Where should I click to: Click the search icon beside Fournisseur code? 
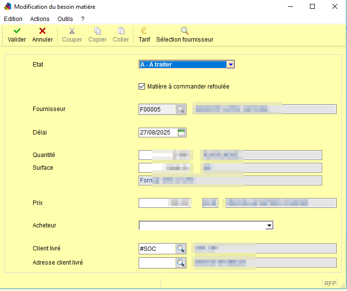click(181, 109)
